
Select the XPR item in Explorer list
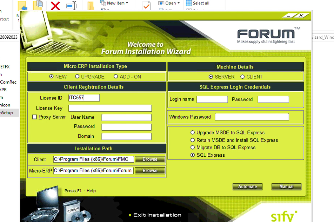[4, 90]
